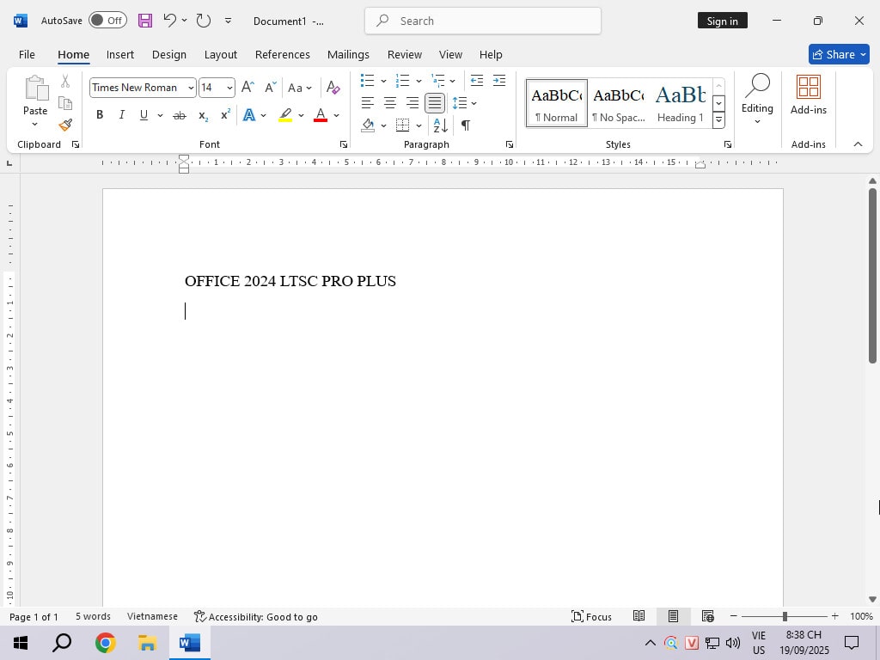Screen dimensions: 880x660
Task: Increase the font size
Action: point(247,88)
